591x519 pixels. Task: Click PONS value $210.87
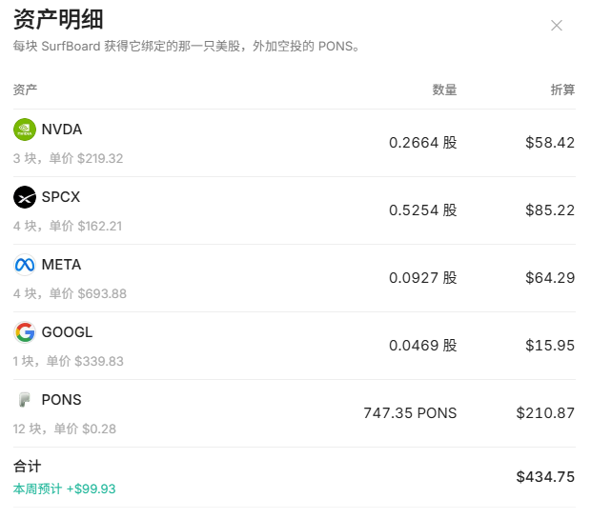[545, 413]
